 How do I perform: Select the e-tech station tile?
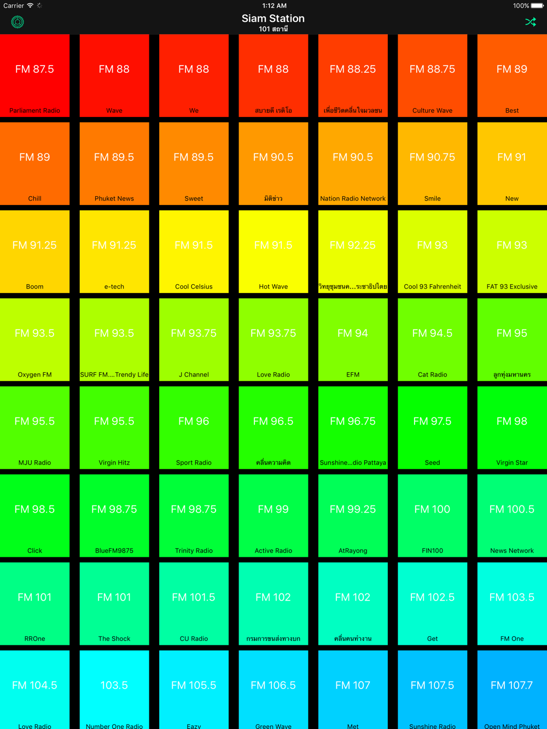click(x=114, y=251)
